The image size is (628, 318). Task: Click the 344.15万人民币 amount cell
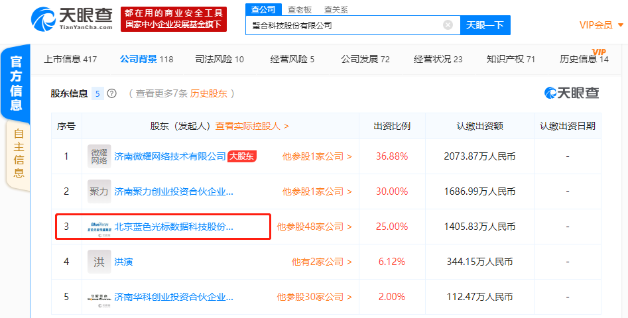[x=480, y=262]
